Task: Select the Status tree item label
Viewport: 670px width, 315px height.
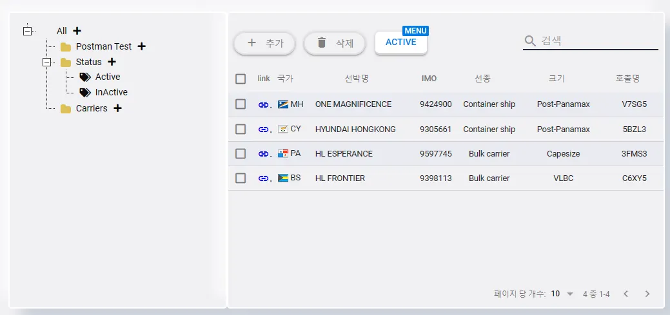Action: (x=89, y=62)
